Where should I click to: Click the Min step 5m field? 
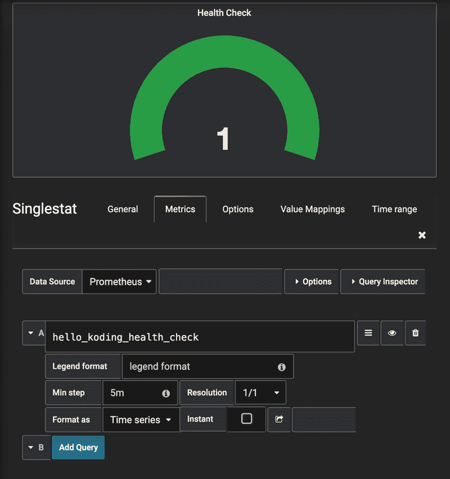point(140,392)
